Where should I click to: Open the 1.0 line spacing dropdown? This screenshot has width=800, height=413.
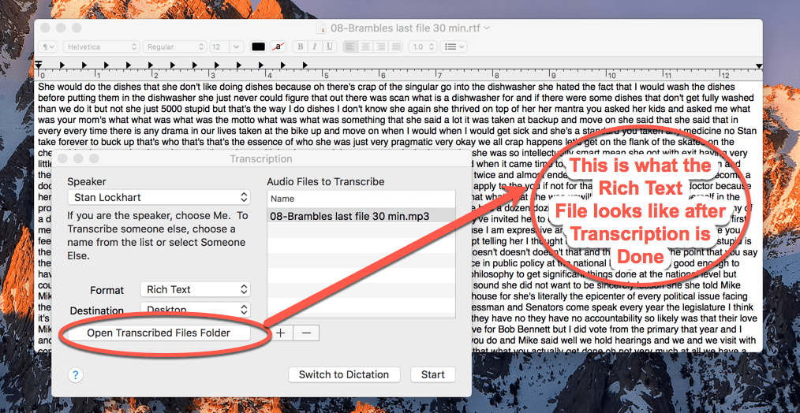422,47
